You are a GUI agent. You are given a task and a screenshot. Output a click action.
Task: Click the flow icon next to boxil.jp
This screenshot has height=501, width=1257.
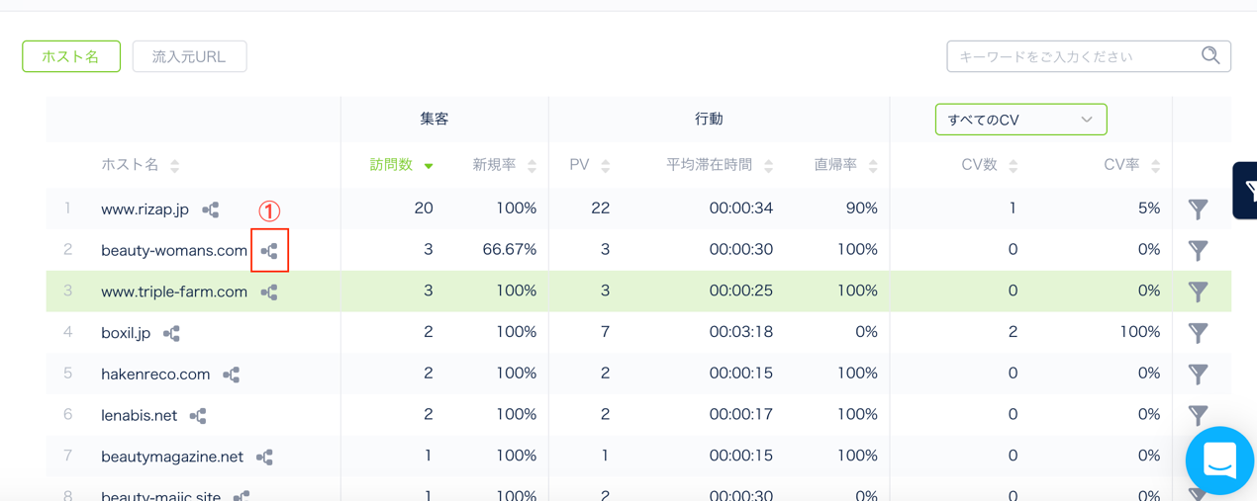coord(171,334)
